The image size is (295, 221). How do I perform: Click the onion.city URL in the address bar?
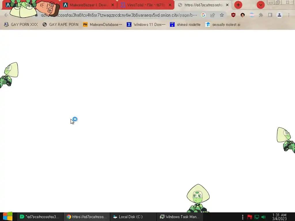coord(119,15)
